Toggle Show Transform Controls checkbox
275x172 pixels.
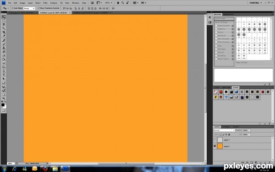[39, 8]
